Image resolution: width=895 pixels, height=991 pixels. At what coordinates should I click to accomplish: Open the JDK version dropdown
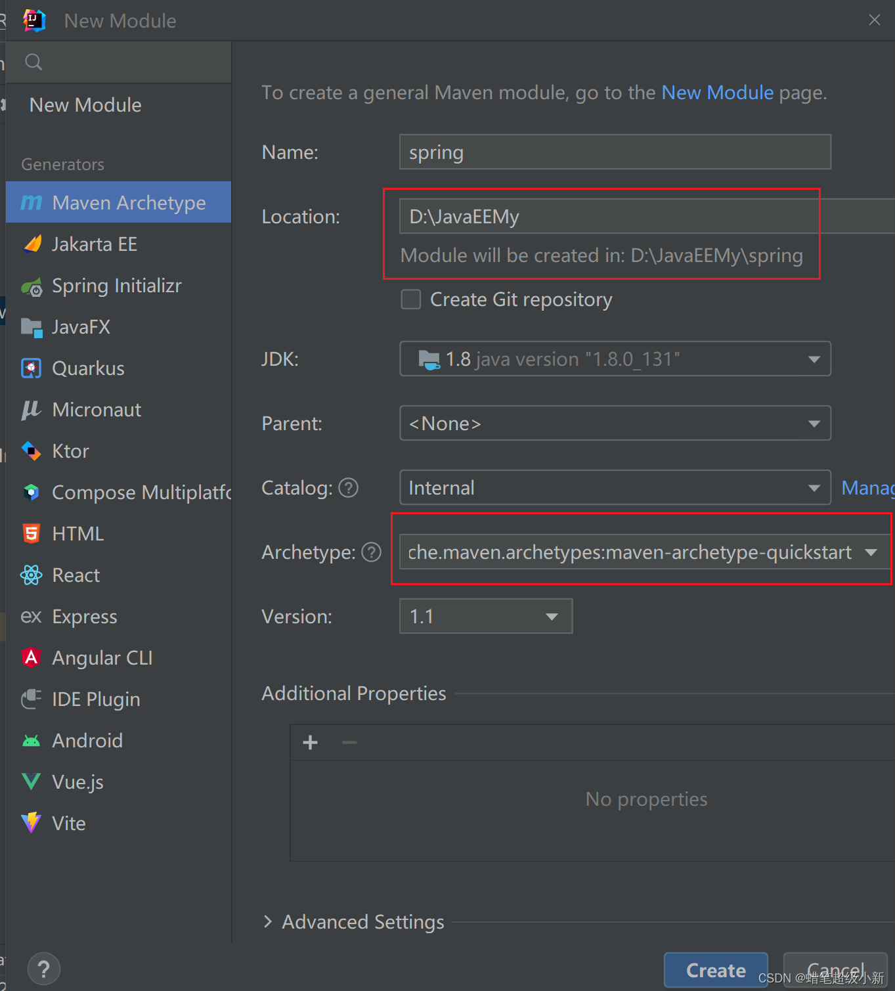615,359
